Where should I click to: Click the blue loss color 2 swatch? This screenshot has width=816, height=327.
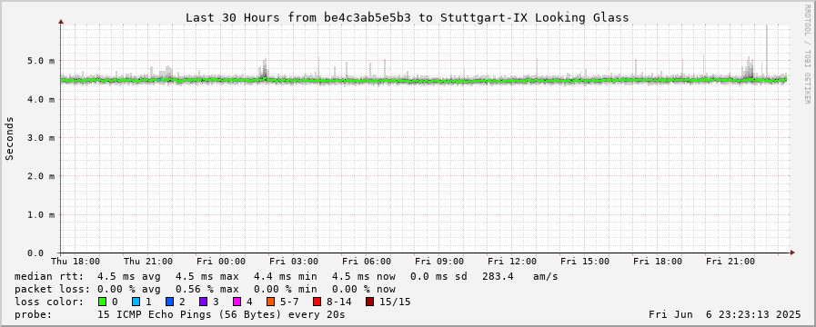pos(169,302)
